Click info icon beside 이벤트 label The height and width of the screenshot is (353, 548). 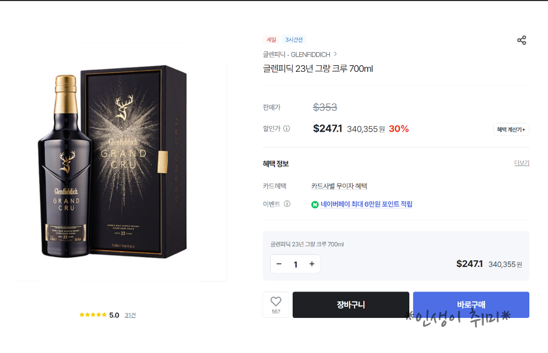coord(287,204)
